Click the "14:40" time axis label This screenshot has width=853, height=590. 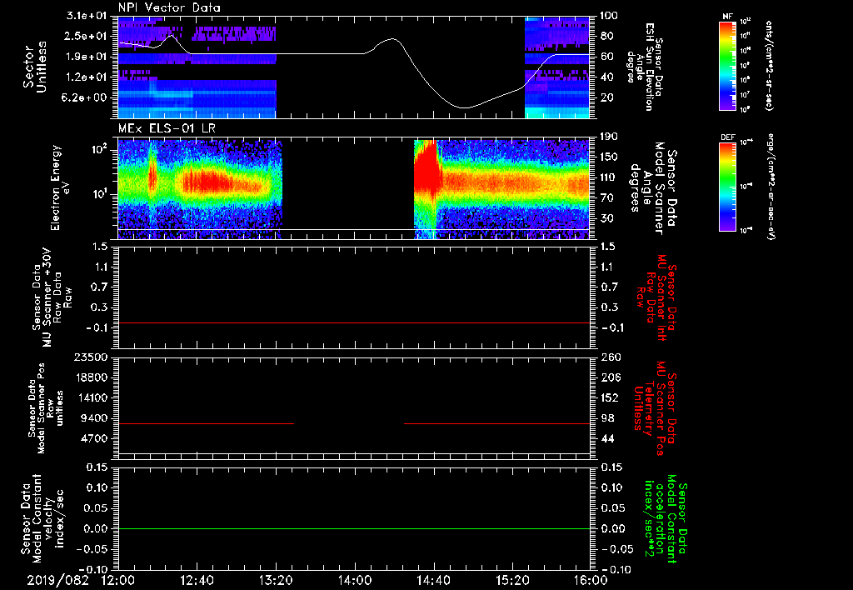(433, 580)
